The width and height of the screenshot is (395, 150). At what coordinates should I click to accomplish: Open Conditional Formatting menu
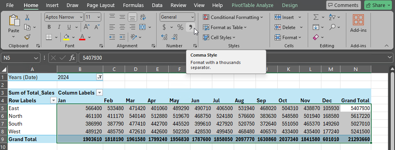(x=233, y=17)
